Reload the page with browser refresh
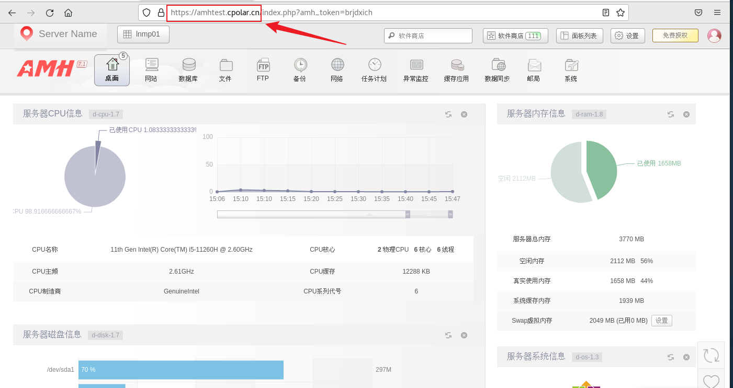 [x=50, y=13]
